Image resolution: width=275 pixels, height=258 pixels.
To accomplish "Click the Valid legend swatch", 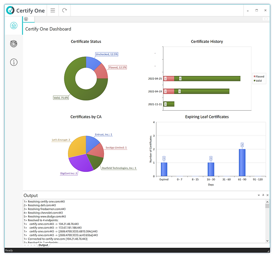I will pyautogui.click(x=255, y=81).
